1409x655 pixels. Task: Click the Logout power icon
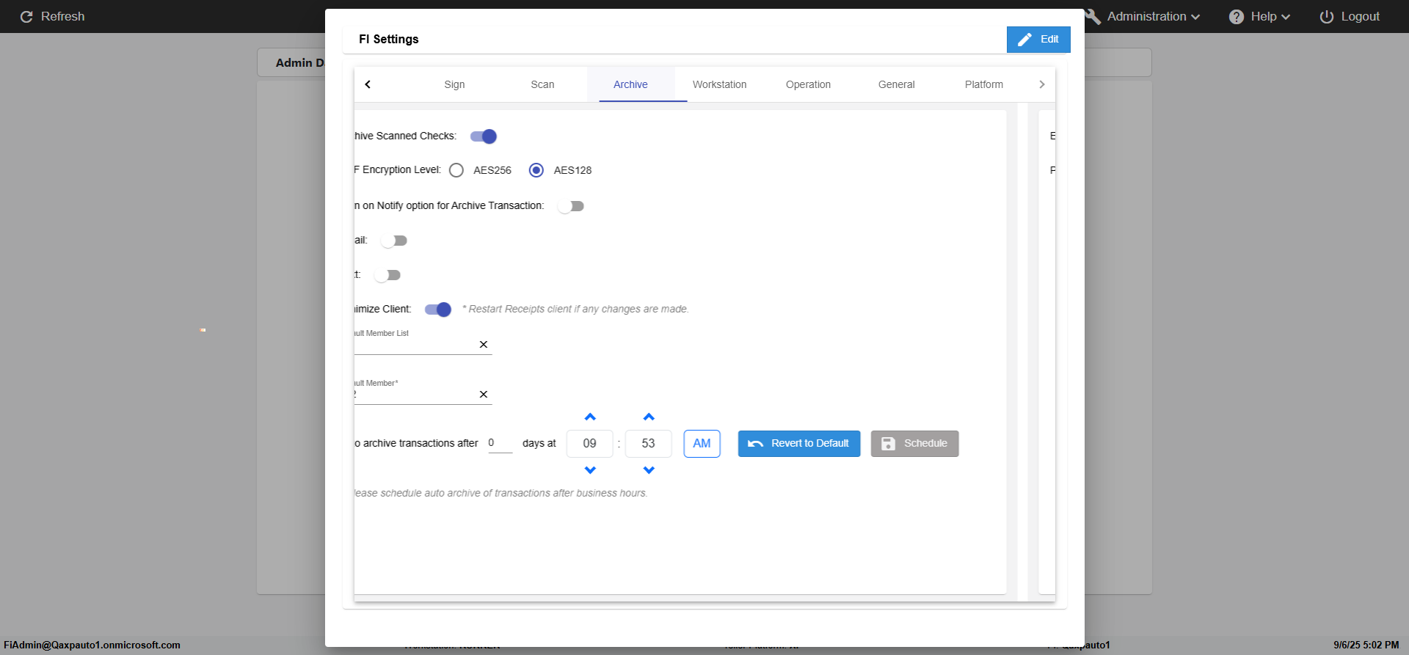[x=1327, y=17]
